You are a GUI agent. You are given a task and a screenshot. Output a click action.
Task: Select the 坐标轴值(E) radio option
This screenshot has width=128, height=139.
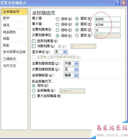tap(34, 91)
